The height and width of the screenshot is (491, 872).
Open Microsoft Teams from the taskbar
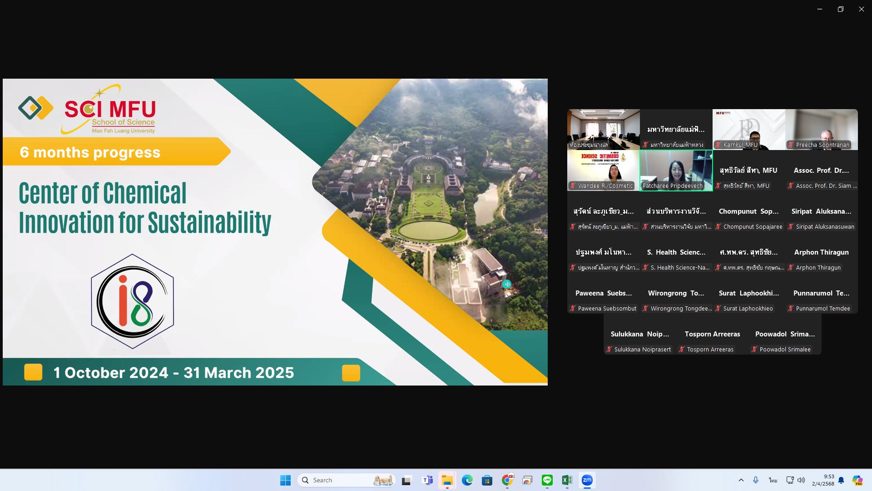[x=427, y=480]
